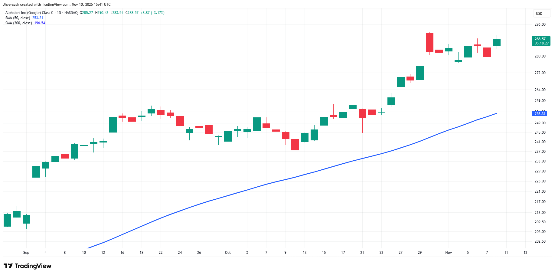555x275 pixels.
Task: Click the Nov marker on the time axis
Action: [449, 253]
